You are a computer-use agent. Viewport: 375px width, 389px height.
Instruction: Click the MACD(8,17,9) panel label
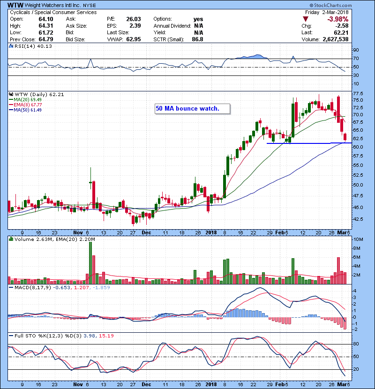click(x=33, y=288)
